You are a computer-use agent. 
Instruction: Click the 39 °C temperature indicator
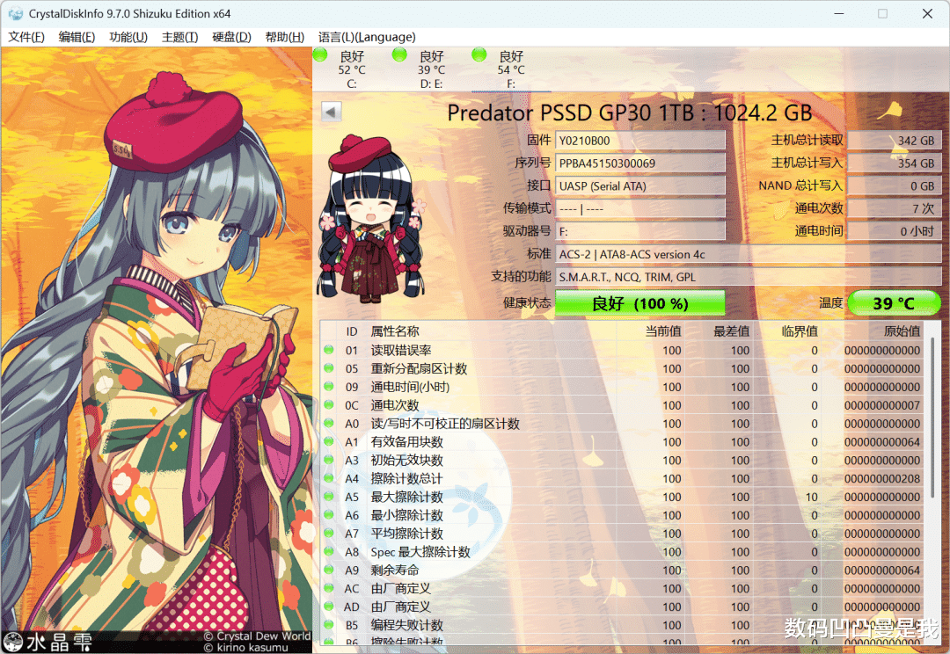pyautogui.click(x=894, y=303)
